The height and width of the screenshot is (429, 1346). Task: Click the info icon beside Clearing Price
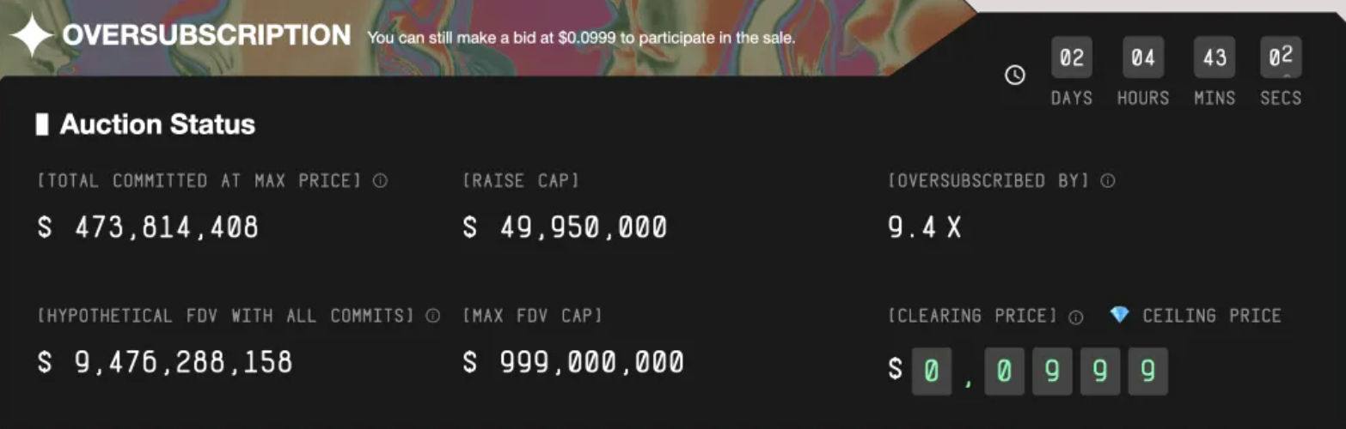tap(1075, 317)
